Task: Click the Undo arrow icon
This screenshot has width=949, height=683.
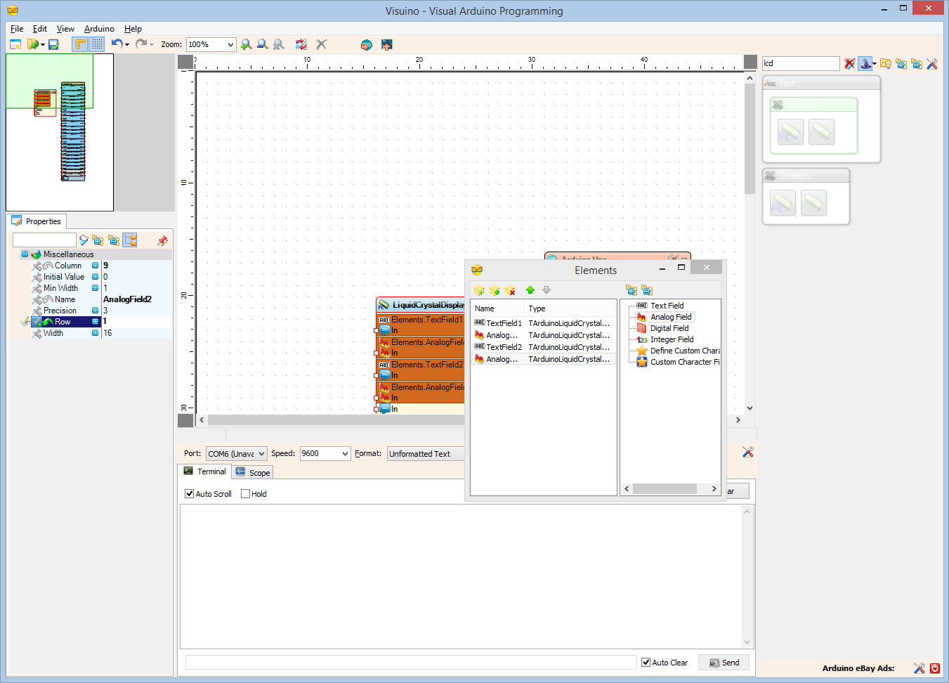Action: (x=117, y=44)
